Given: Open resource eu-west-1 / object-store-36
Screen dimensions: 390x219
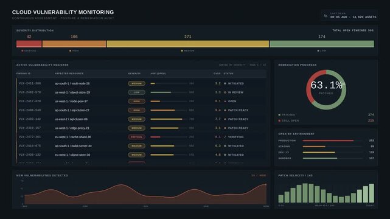Looking at the screenshot, I should [x=72, y=155].
